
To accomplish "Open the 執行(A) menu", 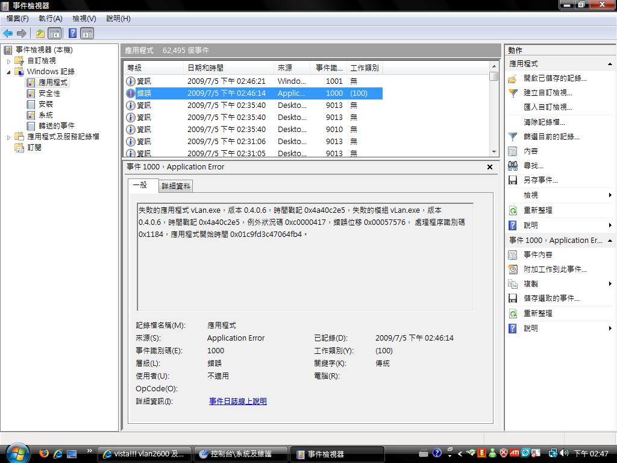I will (x=50, y=19).
